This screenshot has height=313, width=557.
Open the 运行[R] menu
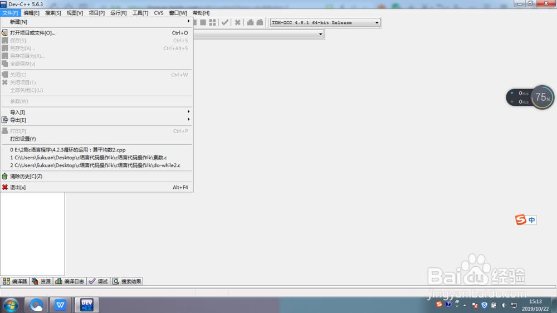[118, 13]
